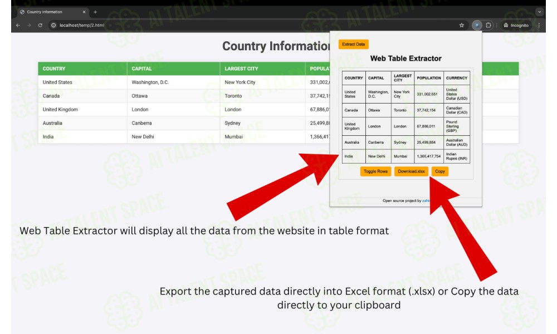The height and width of the screenshot is (334, 557).
Task: Open the project author link in footer
Action: click(426, 200)
